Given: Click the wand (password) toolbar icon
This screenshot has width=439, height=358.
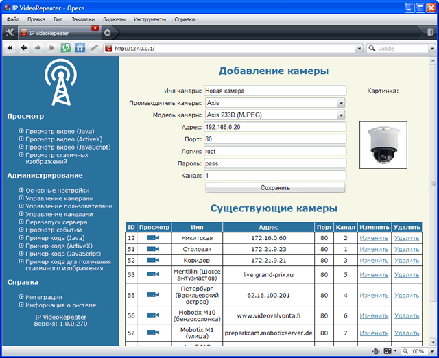Looking at the screenshot, I should [94, 48].
